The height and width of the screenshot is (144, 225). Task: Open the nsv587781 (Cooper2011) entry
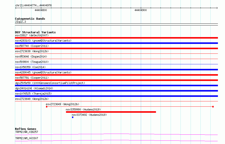pyautogui.click(x=32, y=78)
